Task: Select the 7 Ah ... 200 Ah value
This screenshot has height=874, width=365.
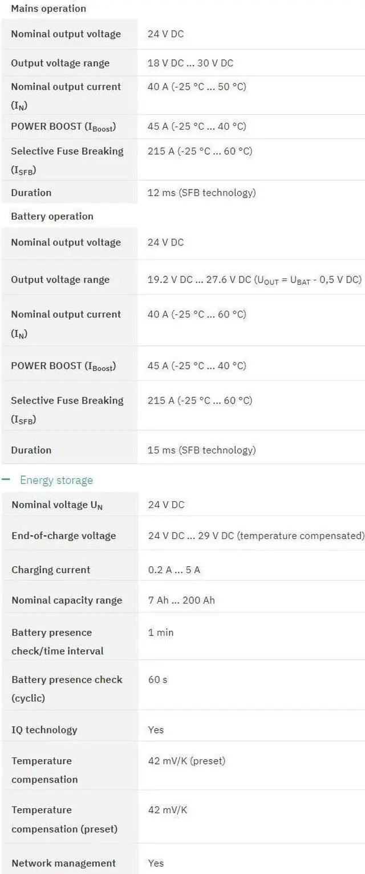Action: [x=181, y=600]
